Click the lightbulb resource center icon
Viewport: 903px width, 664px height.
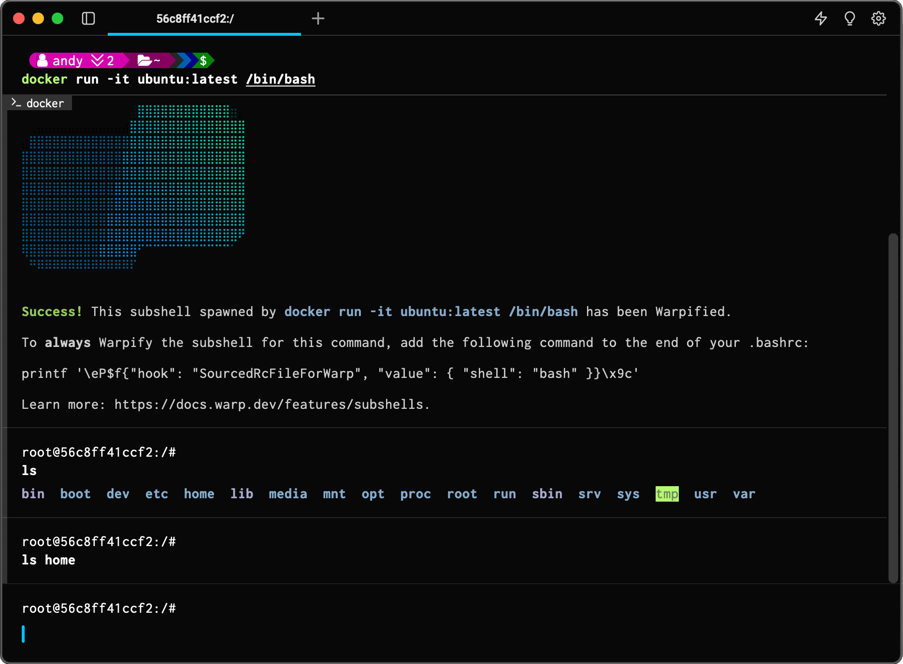click(849, 19)
